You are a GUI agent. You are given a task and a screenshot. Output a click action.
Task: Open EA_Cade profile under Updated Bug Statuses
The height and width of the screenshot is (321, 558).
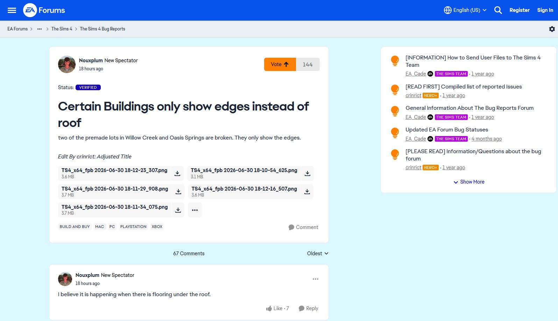(x=416, y=139)
